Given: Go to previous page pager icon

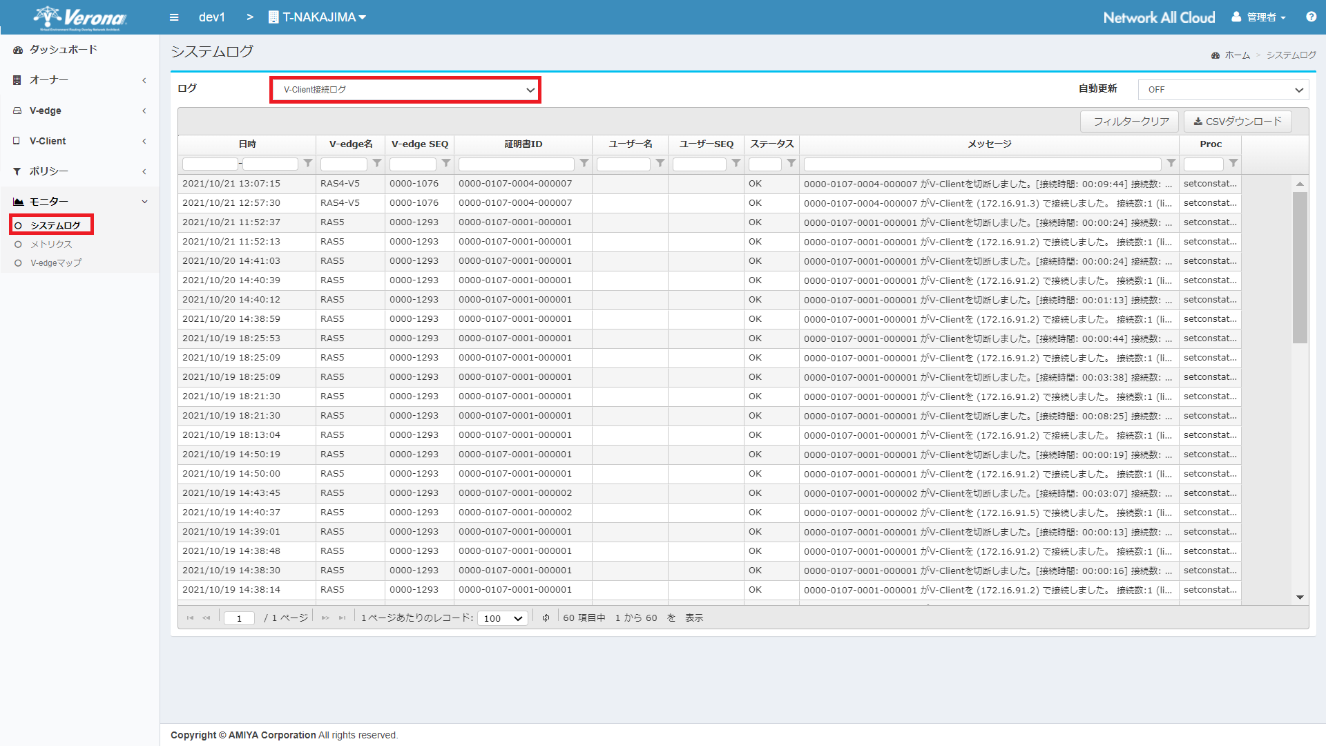Looking at the screenshot, I should (206, 618).
